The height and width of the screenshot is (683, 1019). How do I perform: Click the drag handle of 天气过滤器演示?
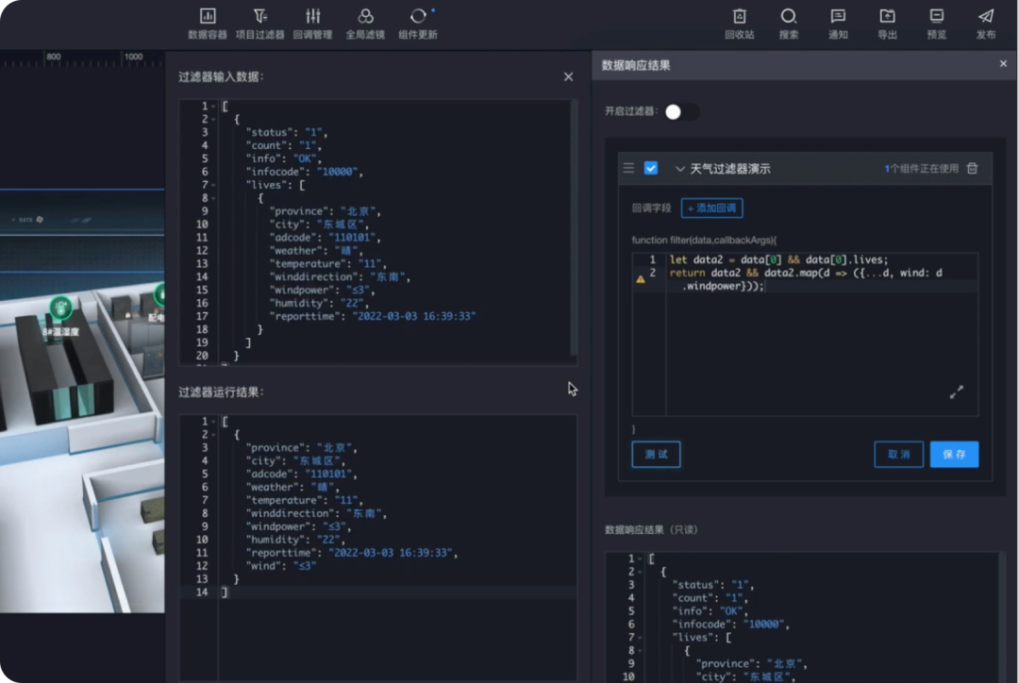tap(628, 168)
